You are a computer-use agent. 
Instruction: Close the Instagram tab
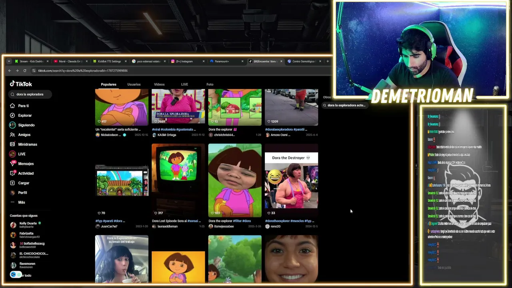pos(203,61)
